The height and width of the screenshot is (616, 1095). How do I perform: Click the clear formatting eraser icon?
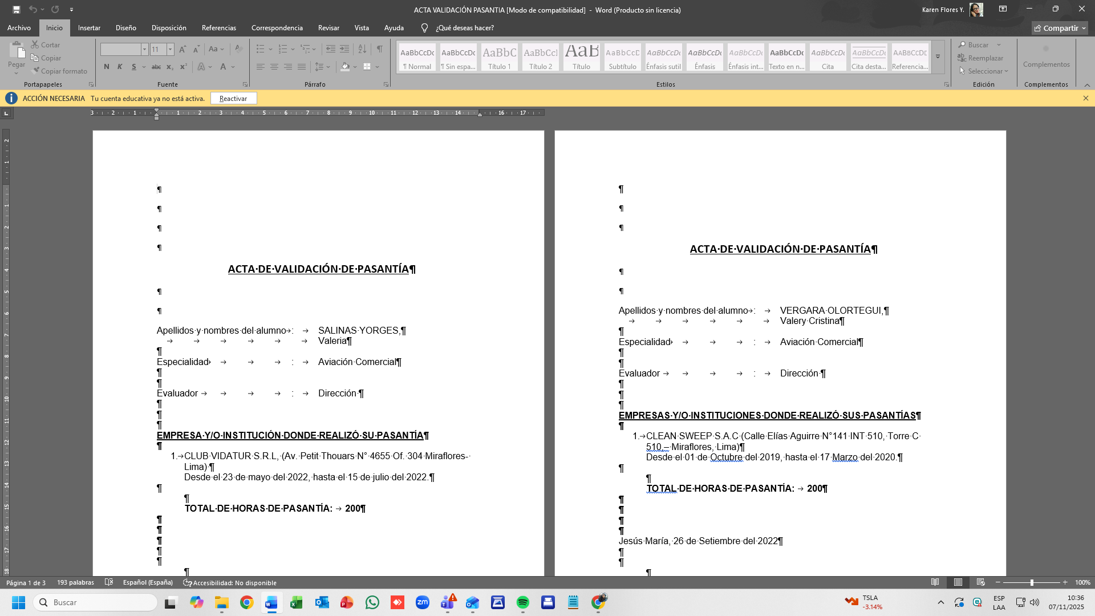click(239, 49)
